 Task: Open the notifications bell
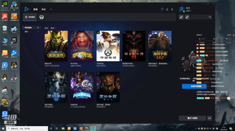[172, 9]
